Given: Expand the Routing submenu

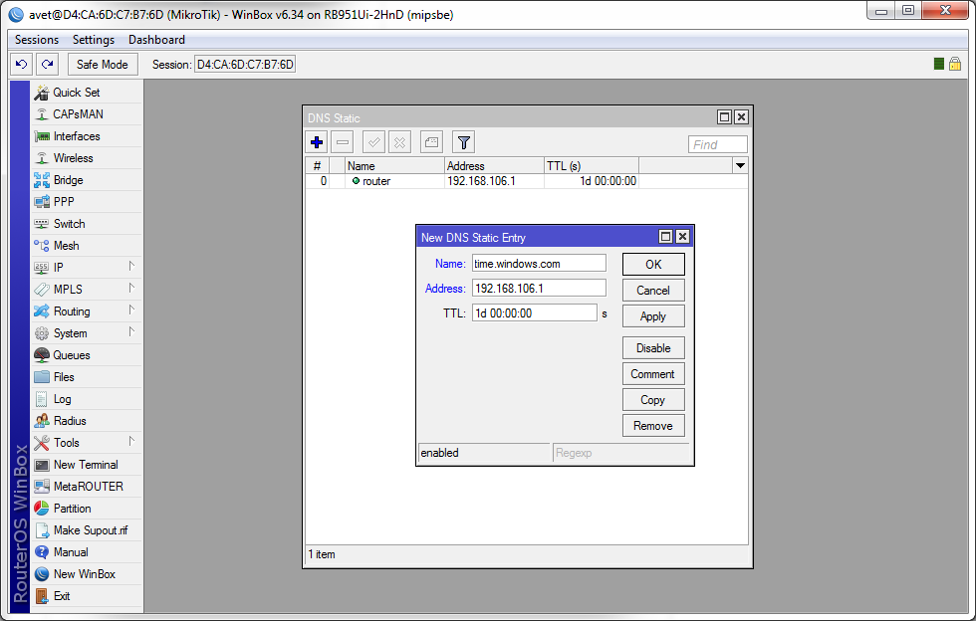Looking at the screenshot, I should click(72, 311).
